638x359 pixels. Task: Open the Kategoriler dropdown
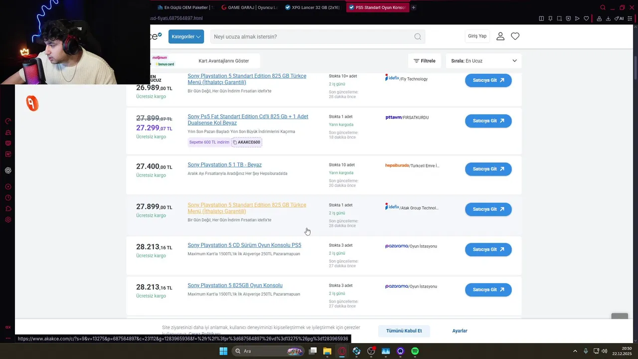(186, 36)
